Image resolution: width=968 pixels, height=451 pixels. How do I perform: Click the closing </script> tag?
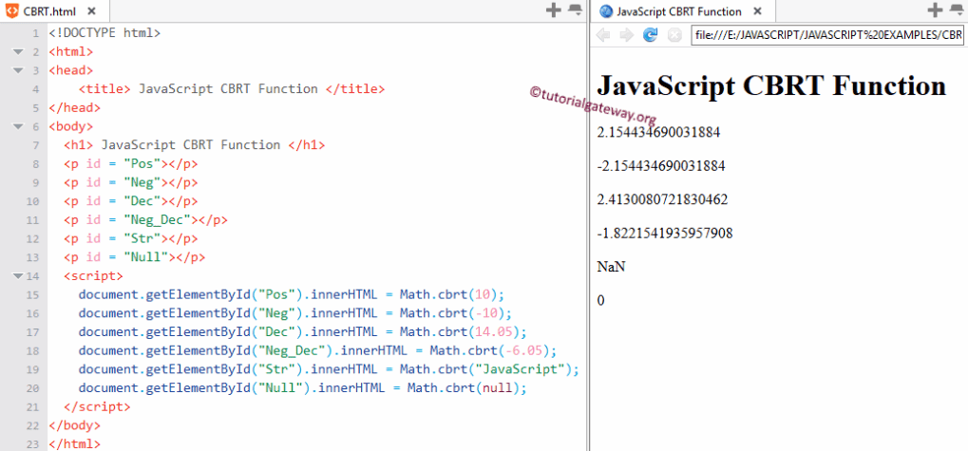coord(97,406)
